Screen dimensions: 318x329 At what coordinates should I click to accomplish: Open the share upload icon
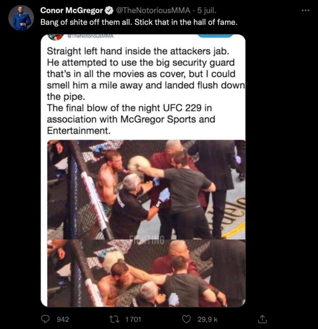[x=262, y=319]
